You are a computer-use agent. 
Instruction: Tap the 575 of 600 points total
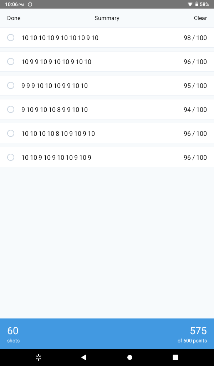click(192, 334)
